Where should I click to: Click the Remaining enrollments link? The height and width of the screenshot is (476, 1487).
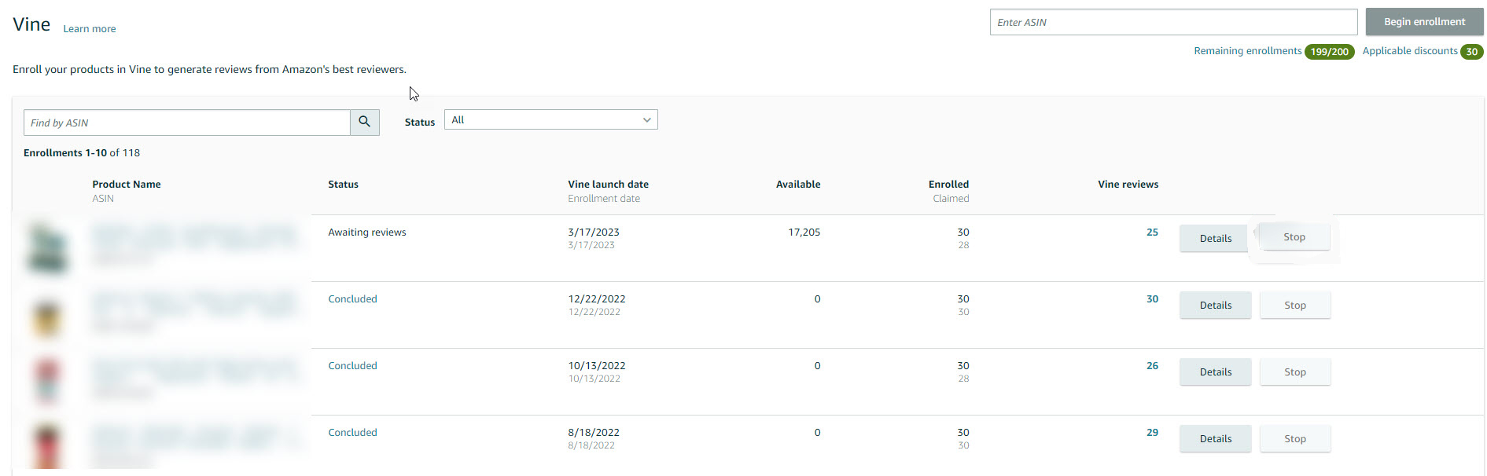[x=1247, y=51]
